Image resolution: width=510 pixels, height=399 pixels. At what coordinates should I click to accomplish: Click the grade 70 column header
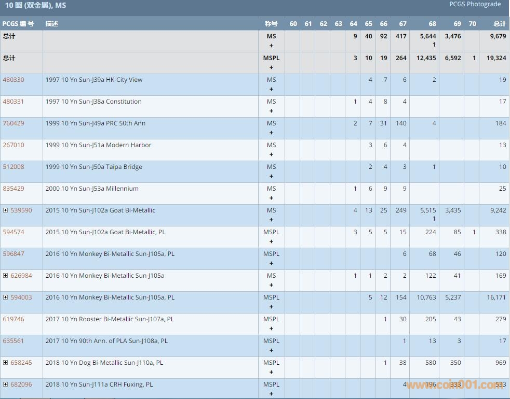pos(472,24)
